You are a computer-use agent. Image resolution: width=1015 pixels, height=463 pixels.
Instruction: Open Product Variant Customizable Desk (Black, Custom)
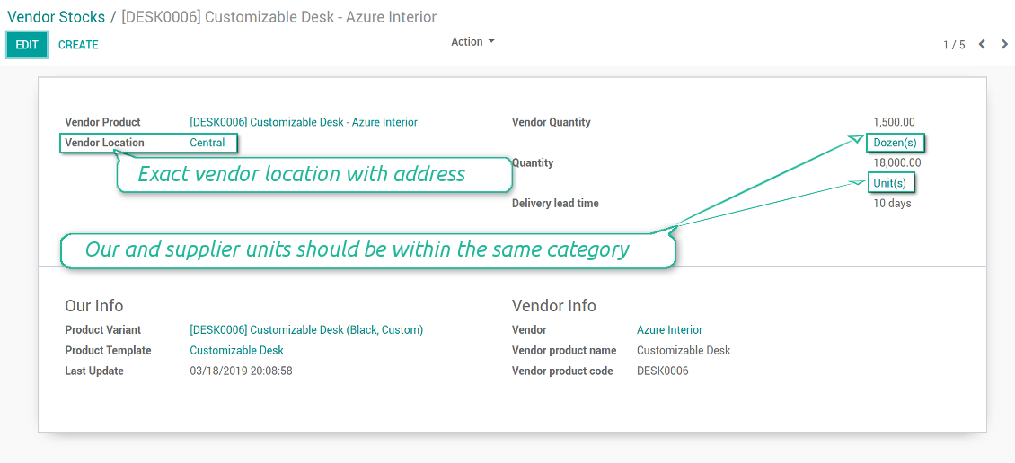tap(305, 330)
